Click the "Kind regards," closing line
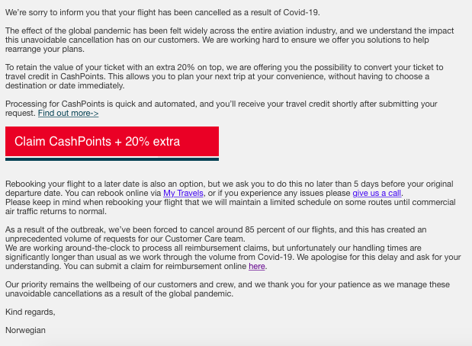The image size is (472, 346). point(30,312)
